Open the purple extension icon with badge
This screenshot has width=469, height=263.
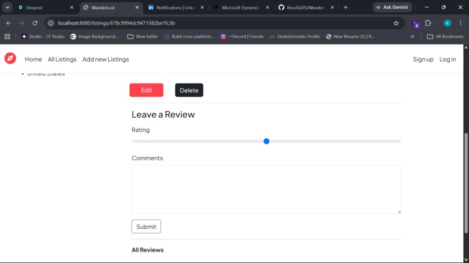pyautogui.click(x=415, y=24)
